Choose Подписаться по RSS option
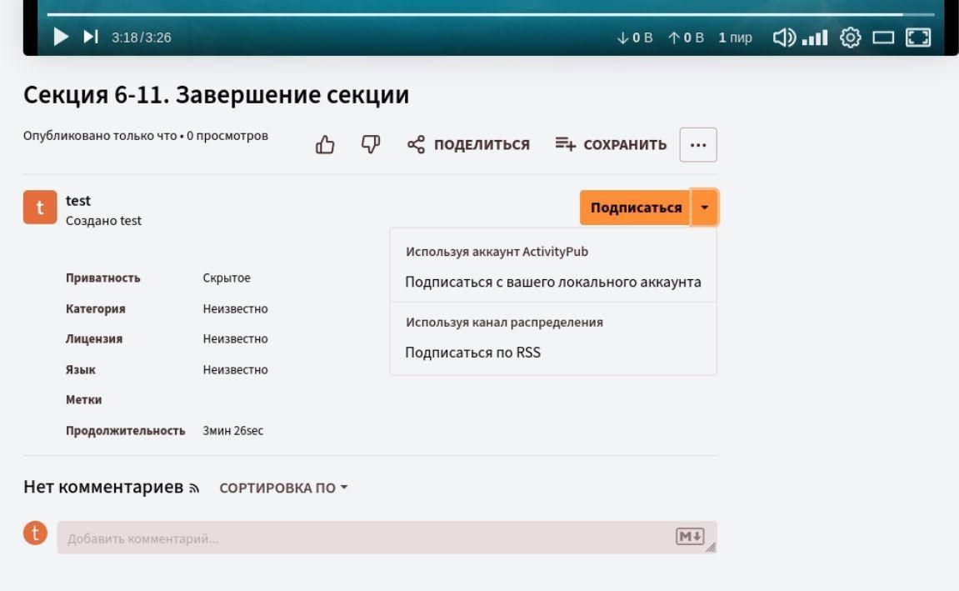 click(472, 352)
